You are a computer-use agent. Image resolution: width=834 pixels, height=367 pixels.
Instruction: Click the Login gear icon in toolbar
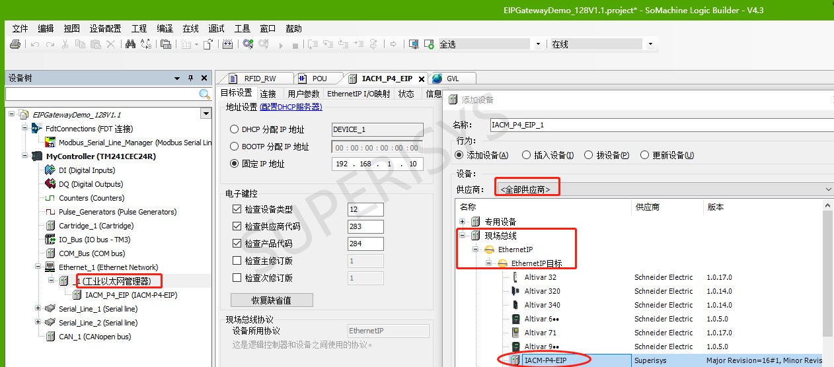tap(248, 44)
